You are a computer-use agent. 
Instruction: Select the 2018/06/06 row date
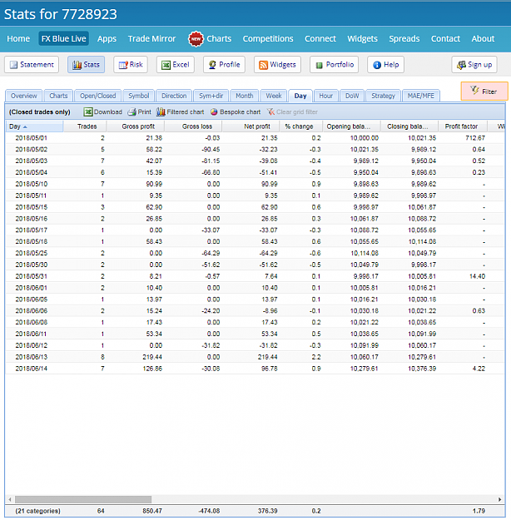31,311
